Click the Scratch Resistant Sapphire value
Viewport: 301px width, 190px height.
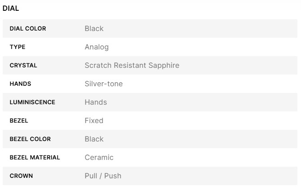tap(132, 66)
